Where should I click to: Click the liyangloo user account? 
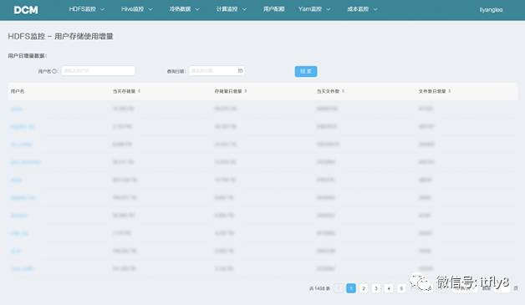(491, 10)
